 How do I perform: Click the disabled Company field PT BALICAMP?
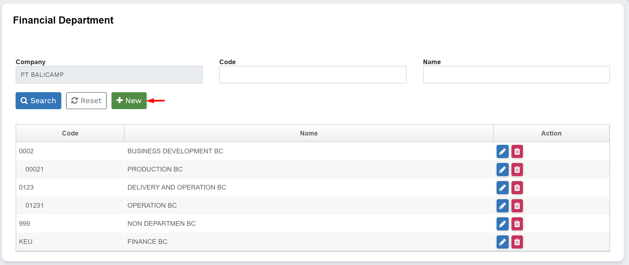109,75
